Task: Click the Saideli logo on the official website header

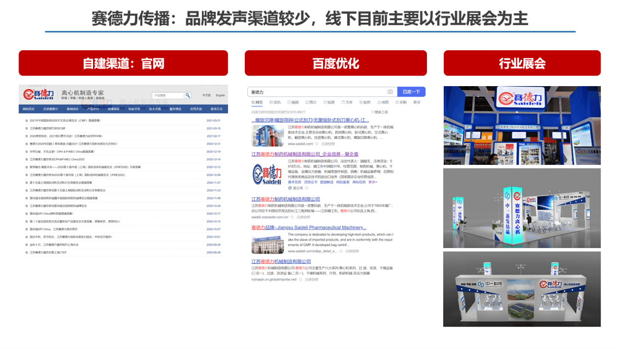Action: (x=39, y=95)
